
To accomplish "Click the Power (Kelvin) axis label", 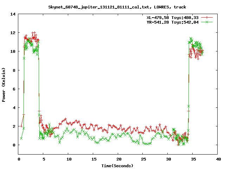I will pos(4,85).
